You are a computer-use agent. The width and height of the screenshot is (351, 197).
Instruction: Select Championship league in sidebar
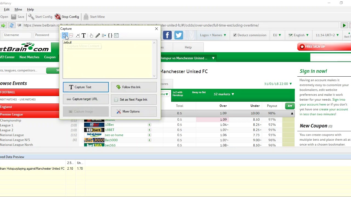(10, 120)
